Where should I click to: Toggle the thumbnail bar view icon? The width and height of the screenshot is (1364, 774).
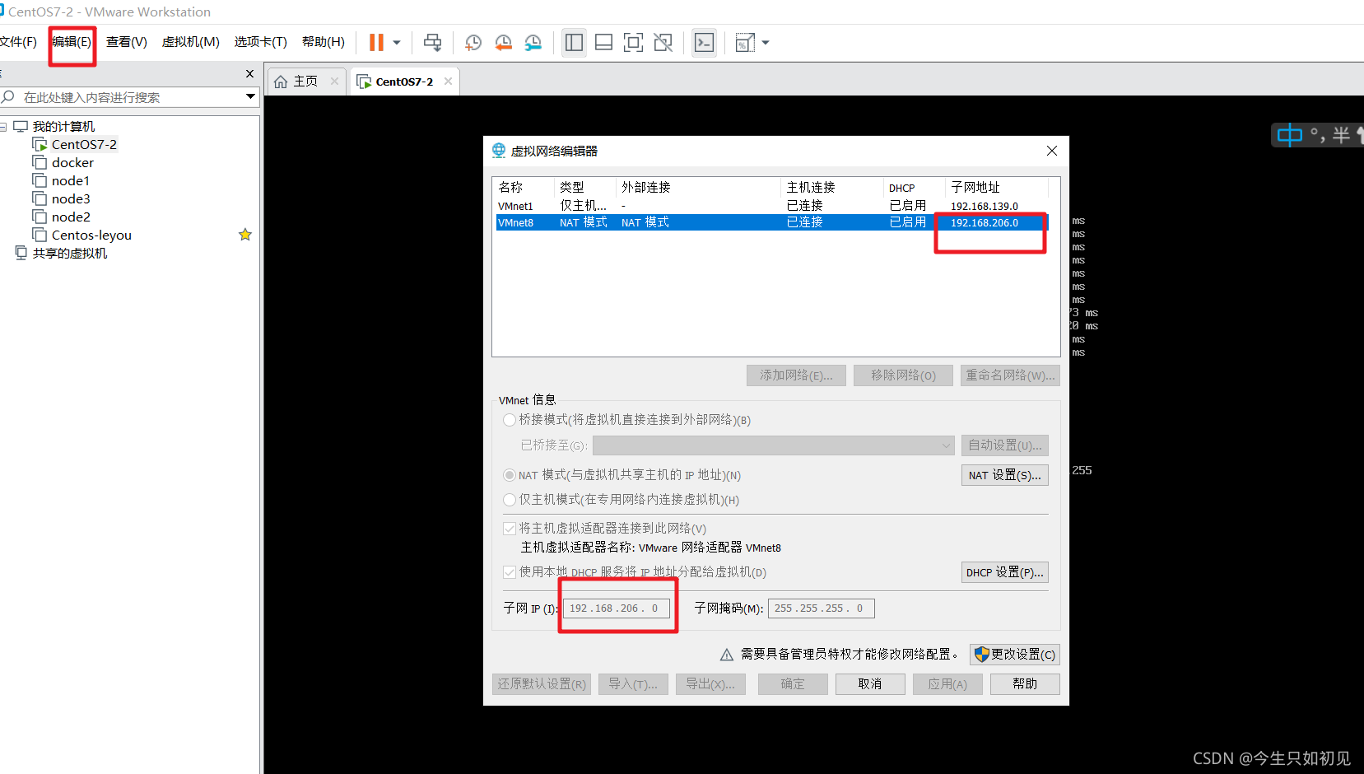click(603, 43)
